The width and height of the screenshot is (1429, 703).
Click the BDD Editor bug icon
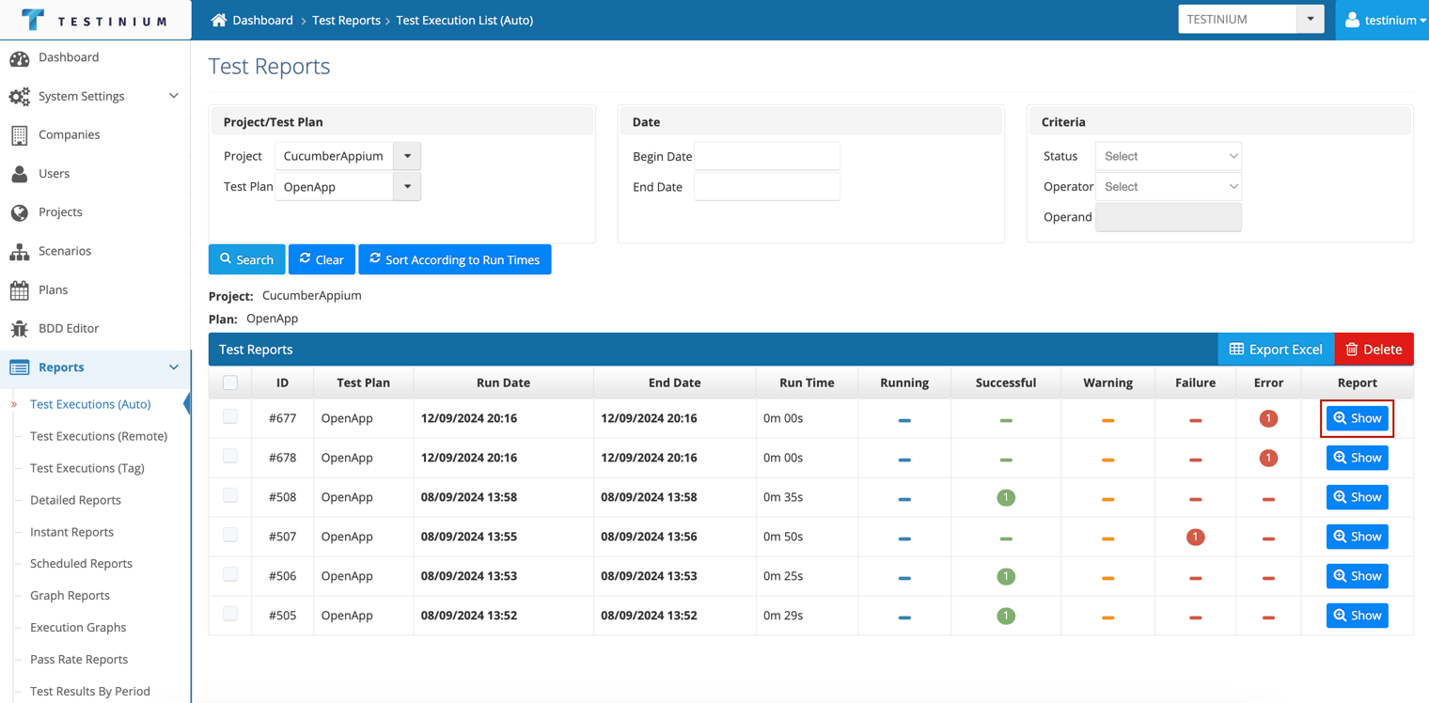pos(20,329)
